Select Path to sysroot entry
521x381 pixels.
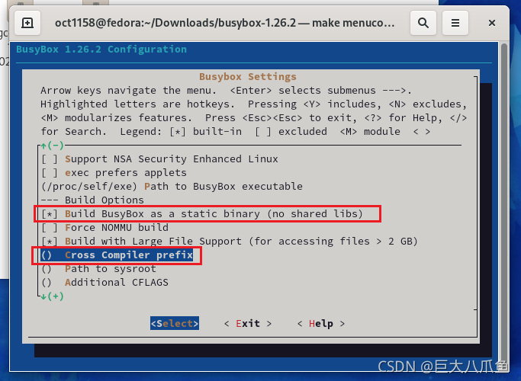(x=98, y=268)
